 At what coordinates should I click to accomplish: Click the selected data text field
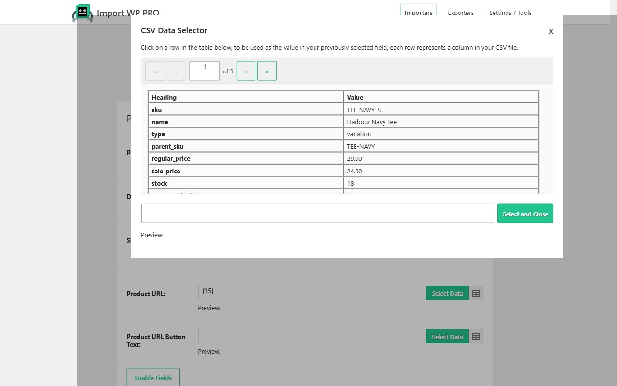(x=318, y=214)
